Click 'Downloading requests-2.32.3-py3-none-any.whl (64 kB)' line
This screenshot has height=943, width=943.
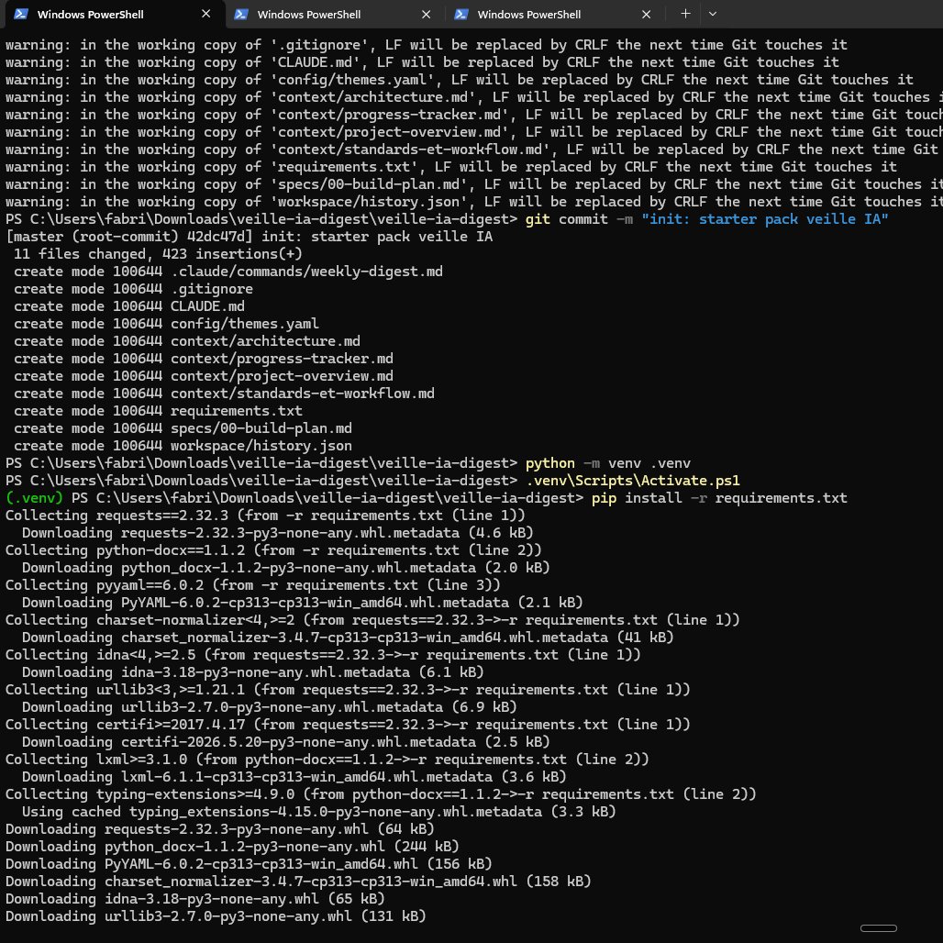[x=219, y=830]
